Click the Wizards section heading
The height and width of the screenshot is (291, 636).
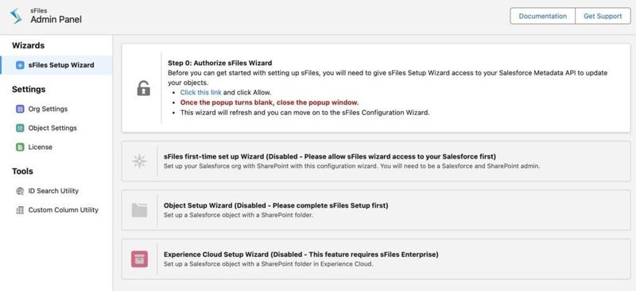click(x=29, y=45)
